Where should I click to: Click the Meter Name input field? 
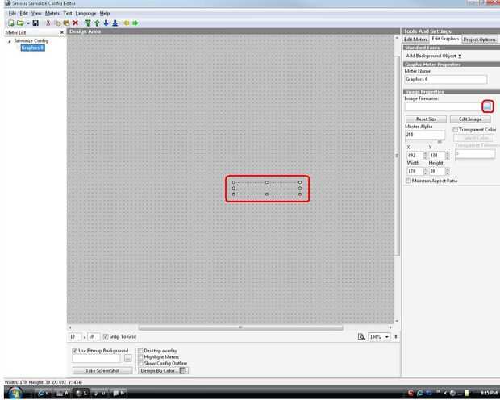[x=446, y=79]
